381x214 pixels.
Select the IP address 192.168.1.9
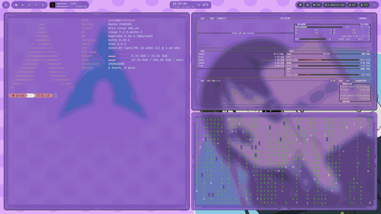tap(213, 81)
